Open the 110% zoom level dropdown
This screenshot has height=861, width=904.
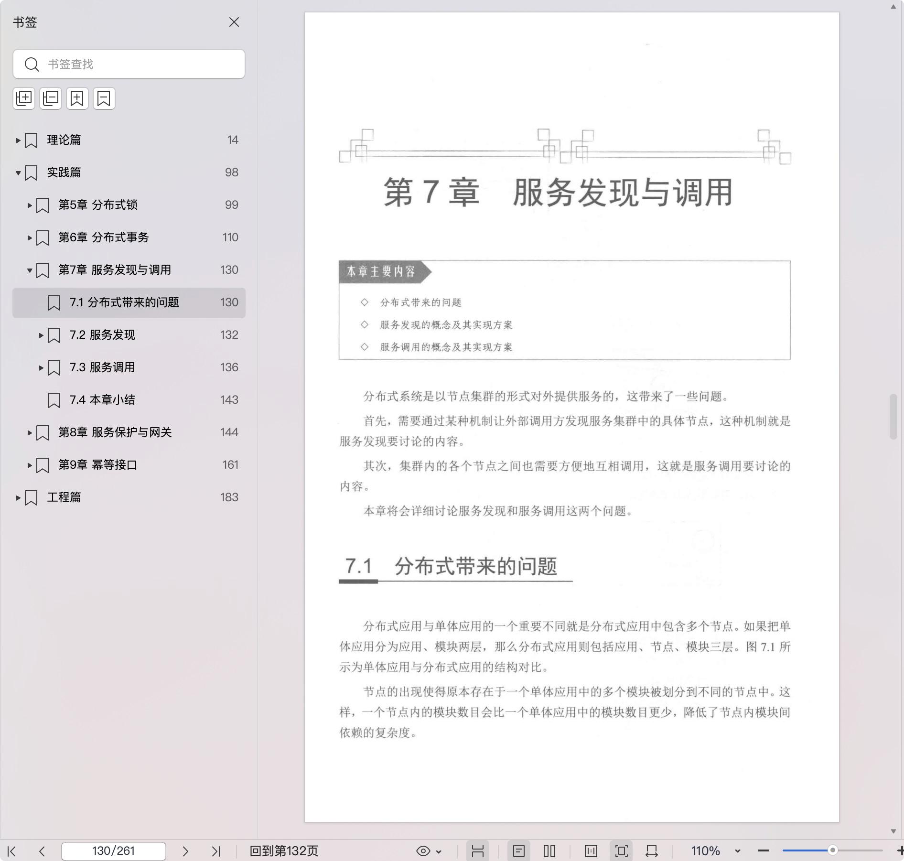coord(737,851)
